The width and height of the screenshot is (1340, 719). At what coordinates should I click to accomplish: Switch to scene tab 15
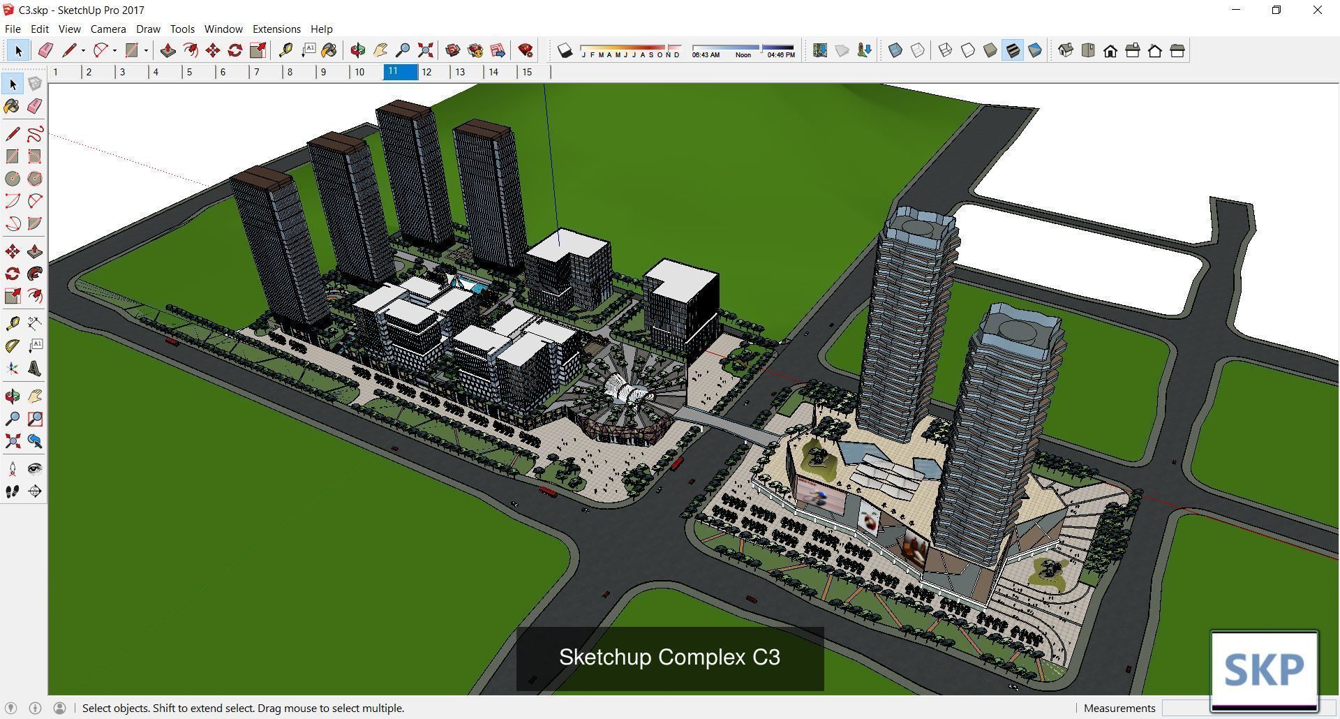[x=534, y=72]
